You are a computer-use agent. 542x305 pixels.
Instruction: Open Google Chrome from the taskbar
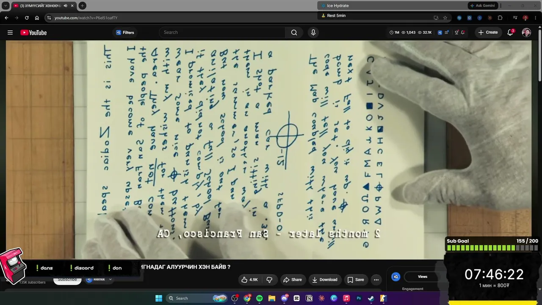coord(247,298)
